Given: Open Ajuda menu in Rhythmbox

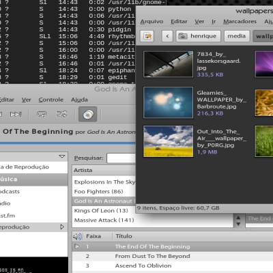Looking at the screenshot, I should 79,100.
